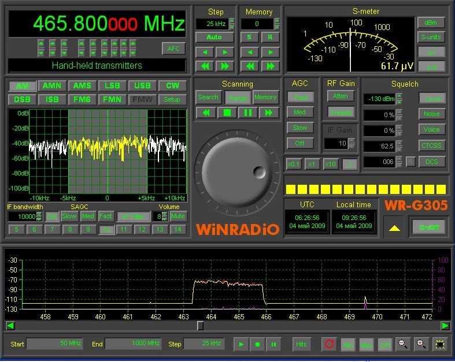The height and width of the screenshot is (362, 455).
Task: Step frequency up with single right arrow
Action: pyautogui.click(x=224, y=53)
